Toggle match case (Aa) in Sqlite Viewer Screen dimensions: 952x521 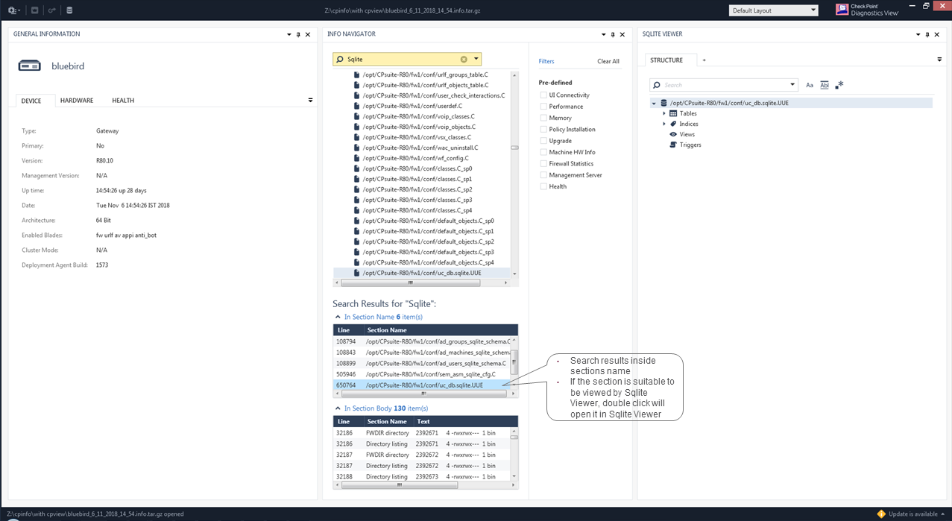(x=810, y=85)
